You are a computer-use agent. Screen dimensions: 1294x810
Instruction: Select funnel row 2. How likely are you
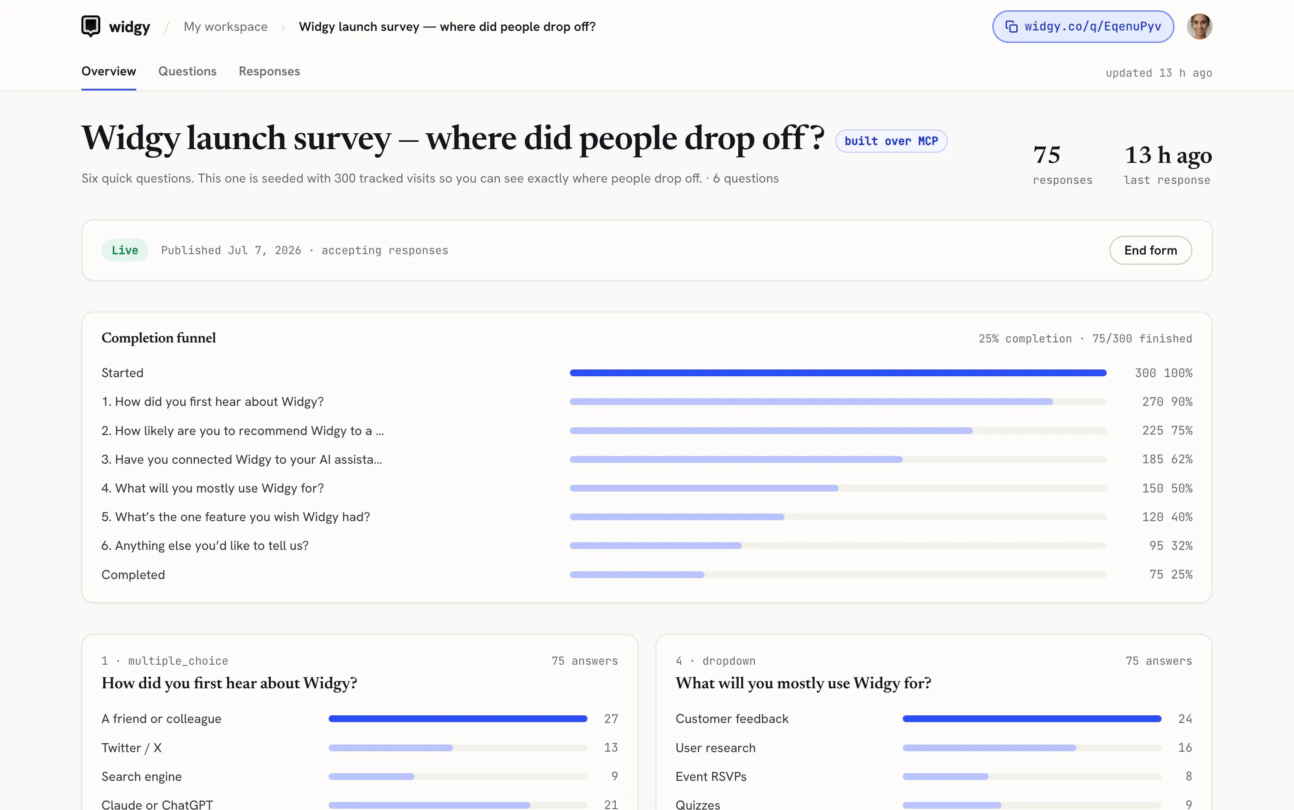click(x=647, y=431)
